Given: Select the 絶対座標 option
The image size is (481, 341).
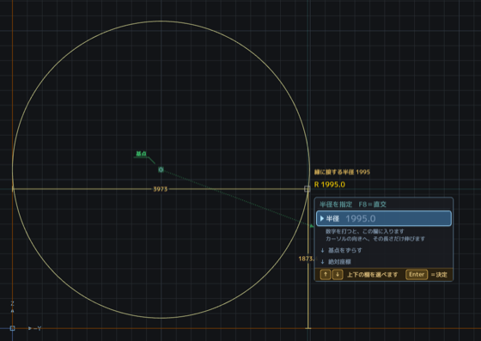Looking at the screenshot, I should click(x=336, y=262).
